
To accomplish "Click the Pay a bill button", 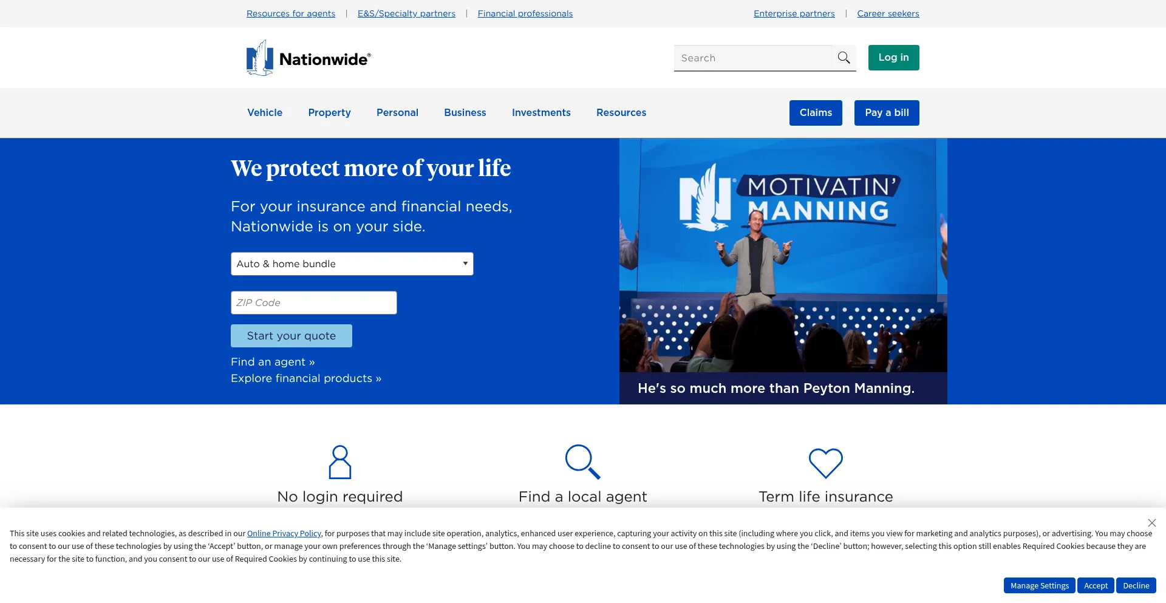I will pyautogui.click(x=887, y=113).
